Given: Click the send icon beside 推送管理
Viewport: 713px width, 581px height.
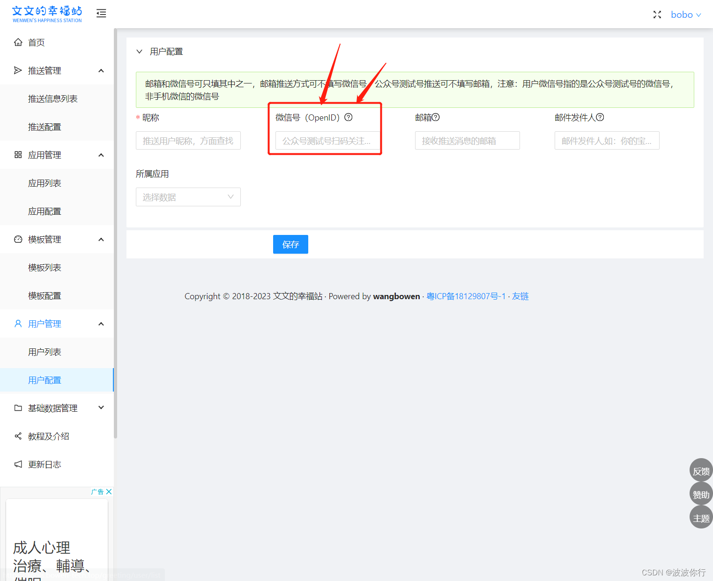Looking at the screenshot, I should [18, 70].
